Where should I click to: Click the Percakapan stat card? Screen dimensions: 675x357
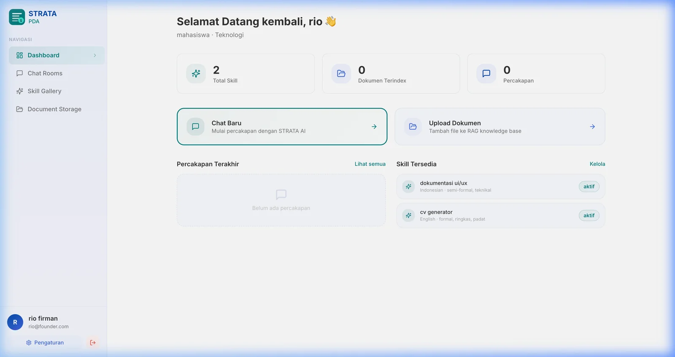pos(536,74)
